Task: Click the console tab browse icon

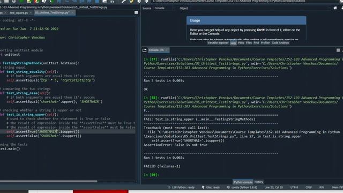Action: pos(144,50)
